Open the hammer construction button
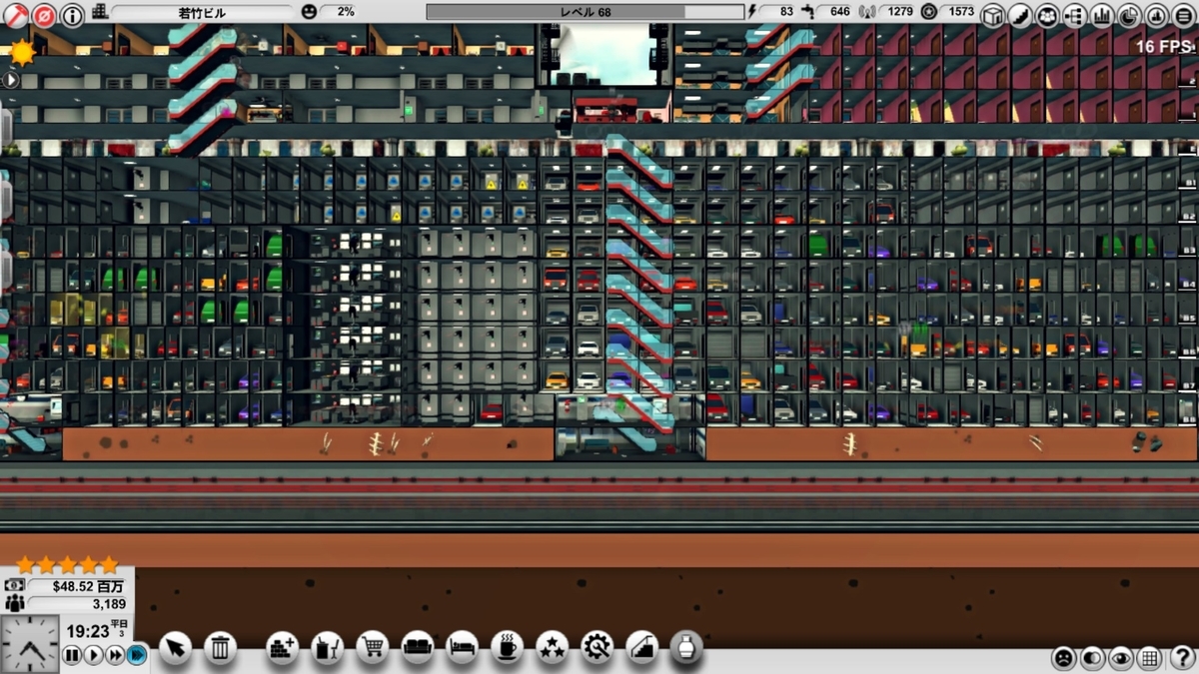 pyautogui.click(x=15, y=15)
